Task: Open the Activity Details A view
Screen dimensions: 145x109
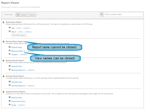Action: 19,86
